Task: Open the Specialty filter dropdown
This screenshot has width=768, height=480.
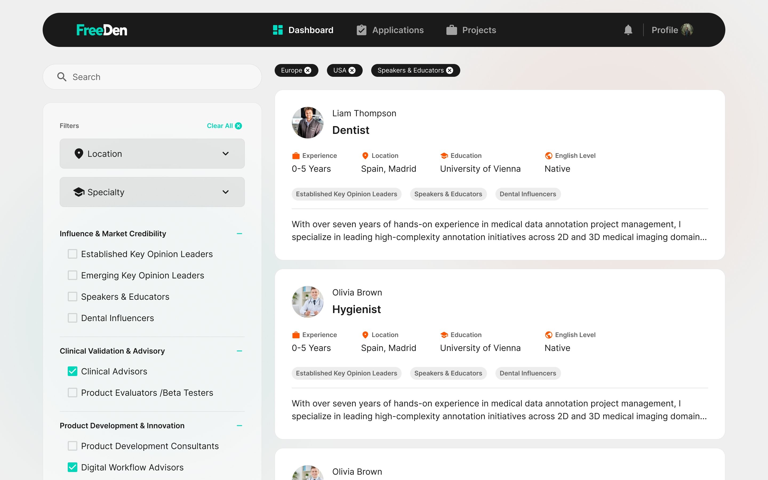Action: 152,192
